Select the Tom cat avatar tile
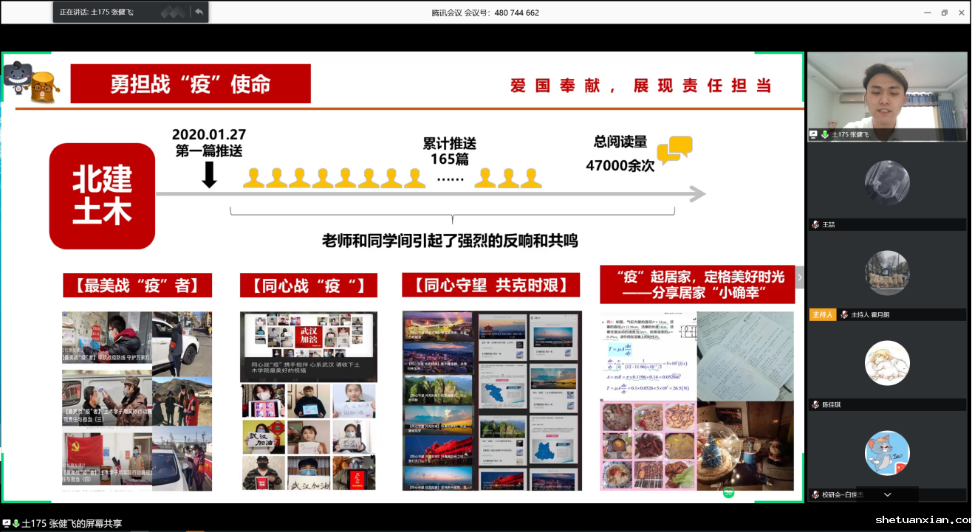972x532 pixels. [x=886, y=452]
